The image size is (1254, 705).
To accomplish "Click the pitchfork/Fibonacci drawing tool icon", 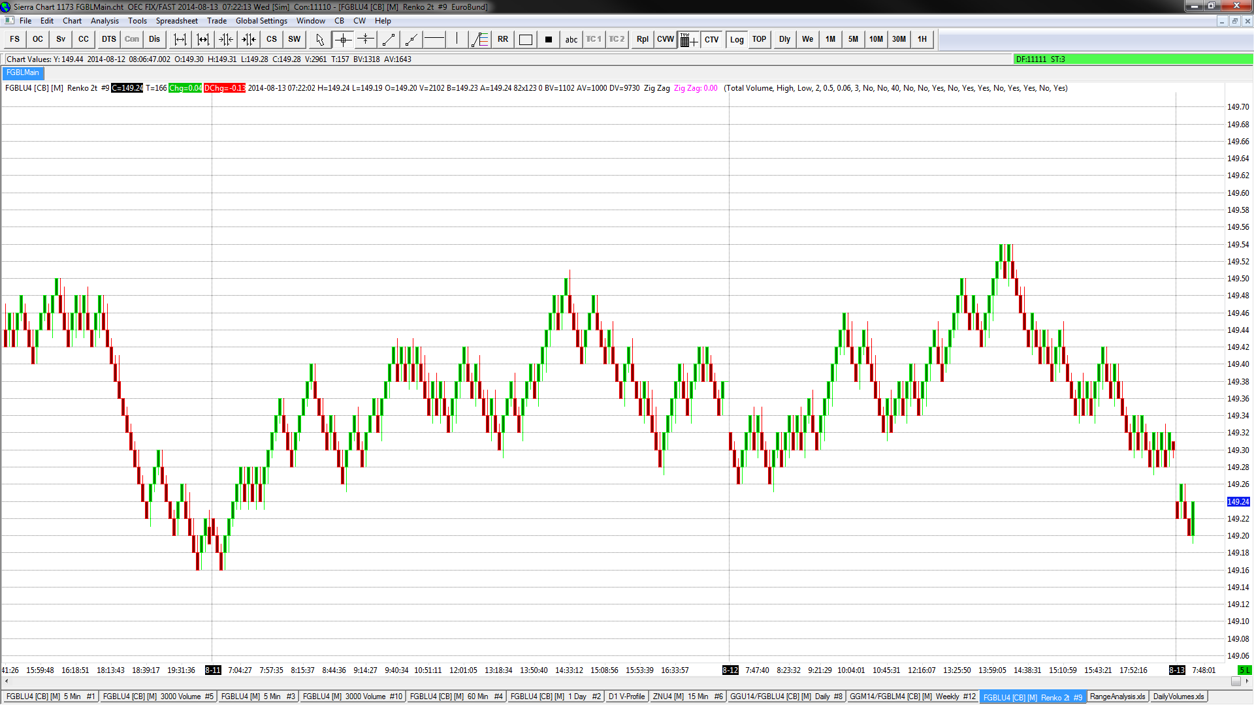I will point(480,40).
